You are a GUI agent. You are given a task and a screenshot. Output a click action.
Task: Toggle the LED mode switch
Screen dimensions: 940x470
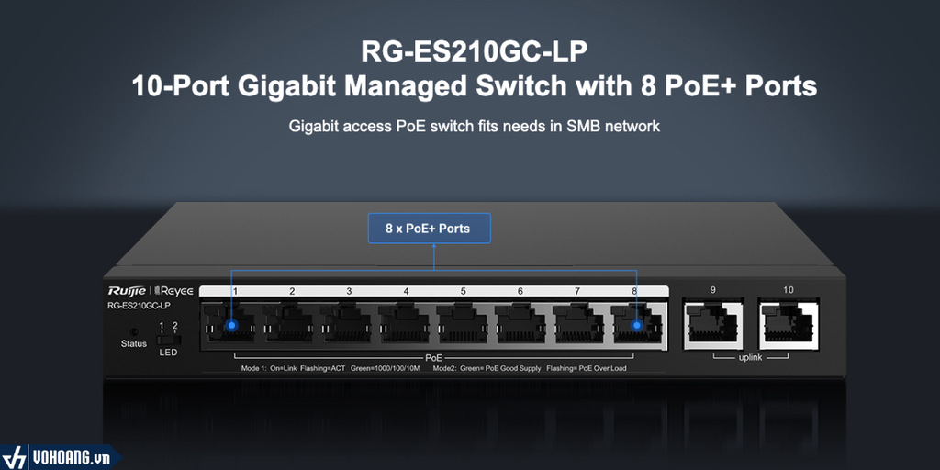(169, 340)
